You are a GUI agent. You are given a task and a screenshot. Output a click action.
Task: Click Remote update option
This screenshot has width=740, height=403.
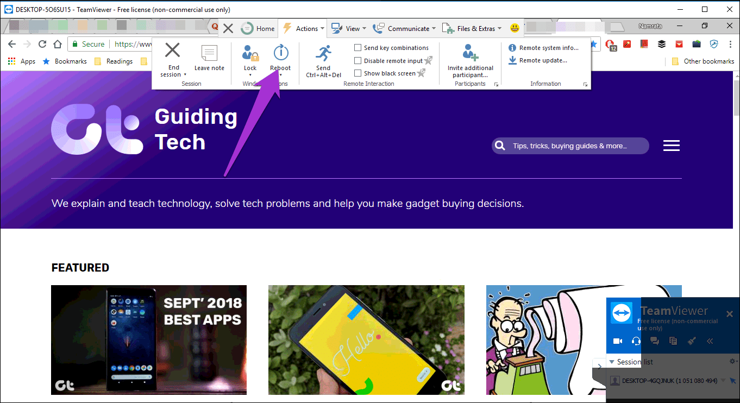[x=538, y=60]
